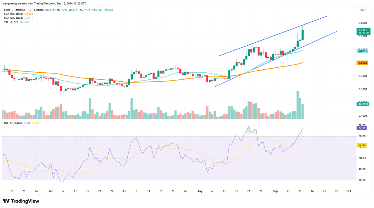Click the tallest volume bar in September

pos(298,105)
